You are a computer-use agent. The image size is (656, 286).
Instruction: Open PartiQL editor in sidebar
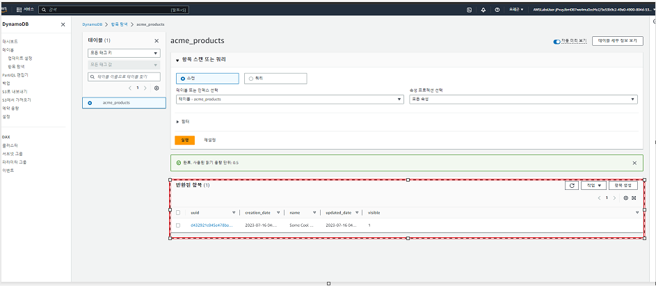pyautogui.click(x=15, y=75)
